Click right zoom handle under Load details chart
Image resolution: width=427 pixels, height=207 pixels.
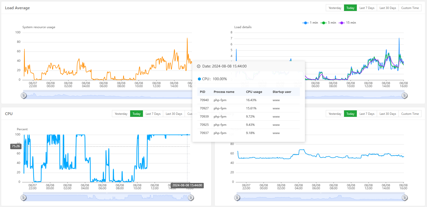pos(404,95)
